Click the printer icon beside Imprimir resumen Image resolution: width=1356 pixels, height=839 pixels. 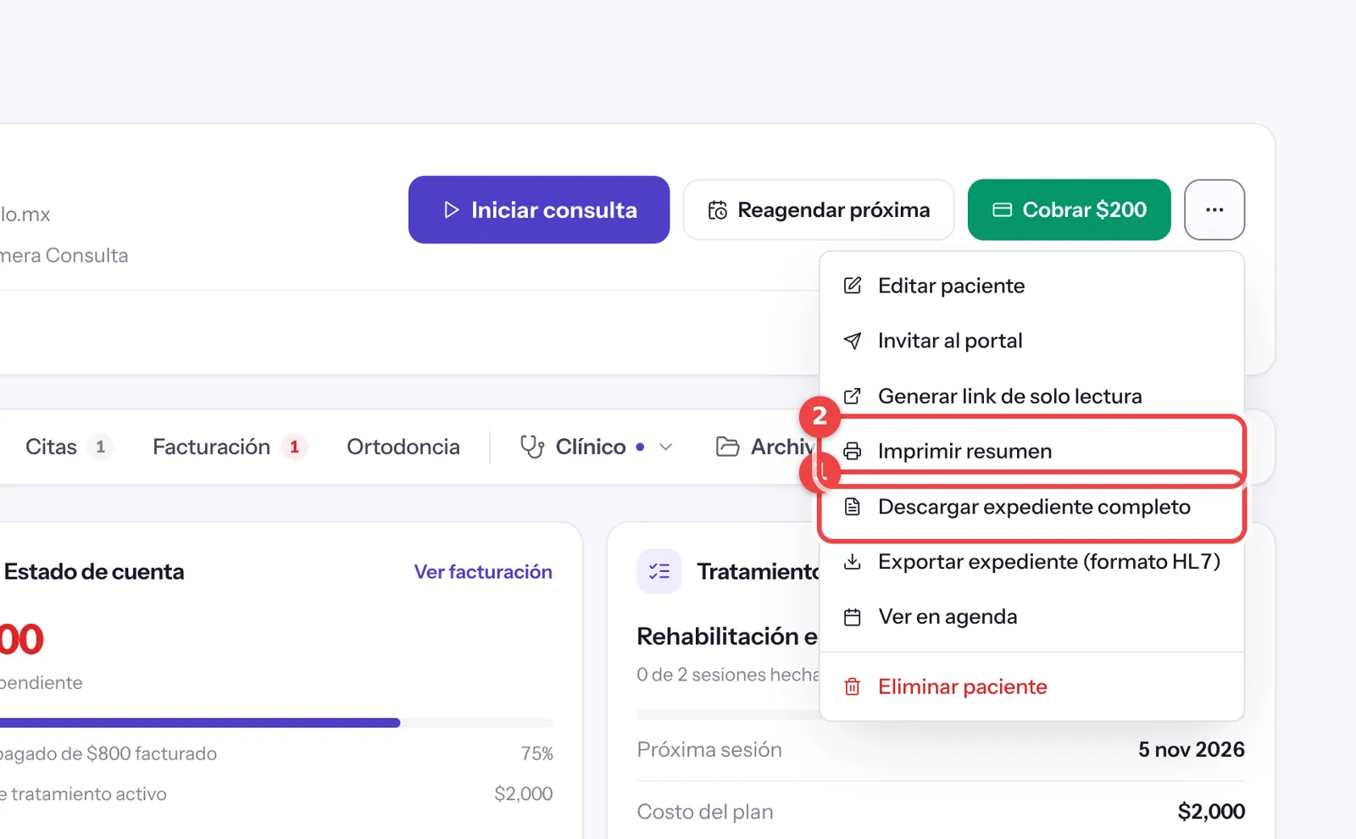853,451
